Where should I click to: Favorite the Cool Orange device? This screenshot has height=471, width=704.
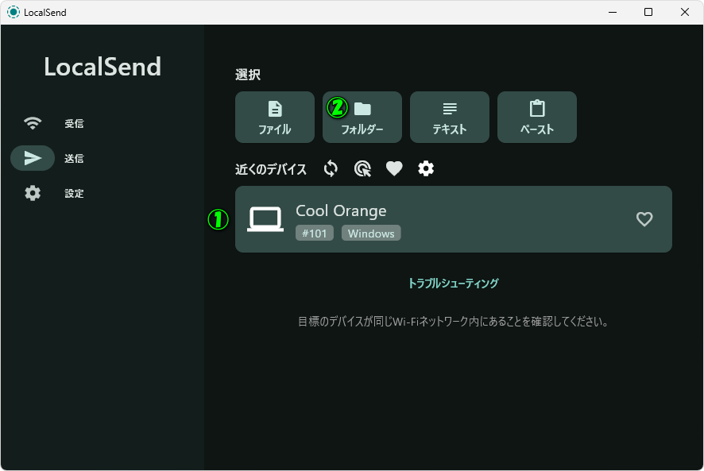click(644, 219)
